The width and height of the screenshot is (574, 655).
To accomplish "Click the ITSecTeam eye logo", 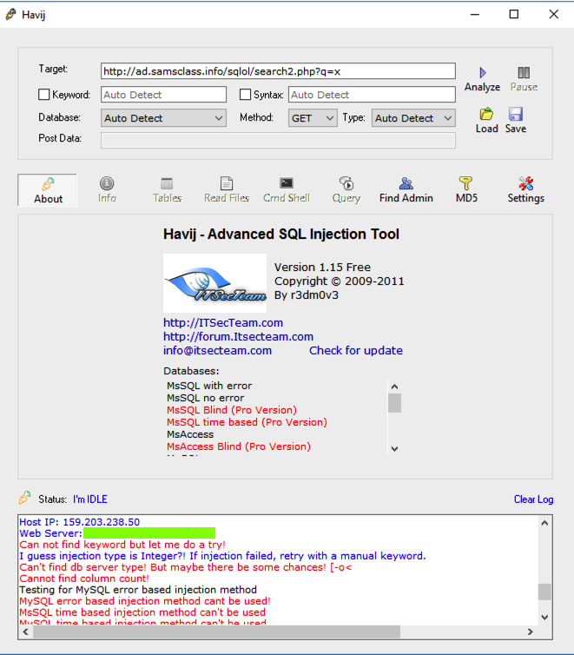I will pyautogui.click(x=215, y=283).
